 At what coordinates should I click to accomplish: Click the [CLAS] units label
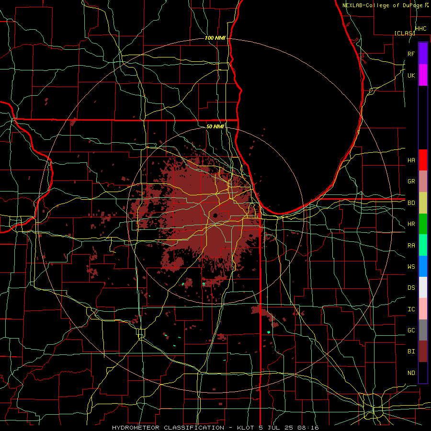coord(405,33)
